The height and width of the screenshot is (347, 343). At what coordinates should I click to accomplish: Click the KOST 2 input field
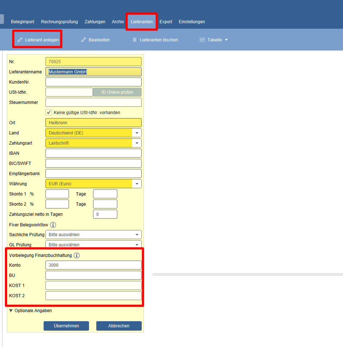pos(93,296)
